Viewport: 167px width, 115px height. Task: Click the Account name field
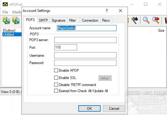[87, 28]
